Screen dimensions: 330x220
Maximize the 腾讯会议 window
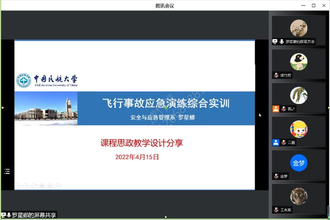click(x=313, y=6)
